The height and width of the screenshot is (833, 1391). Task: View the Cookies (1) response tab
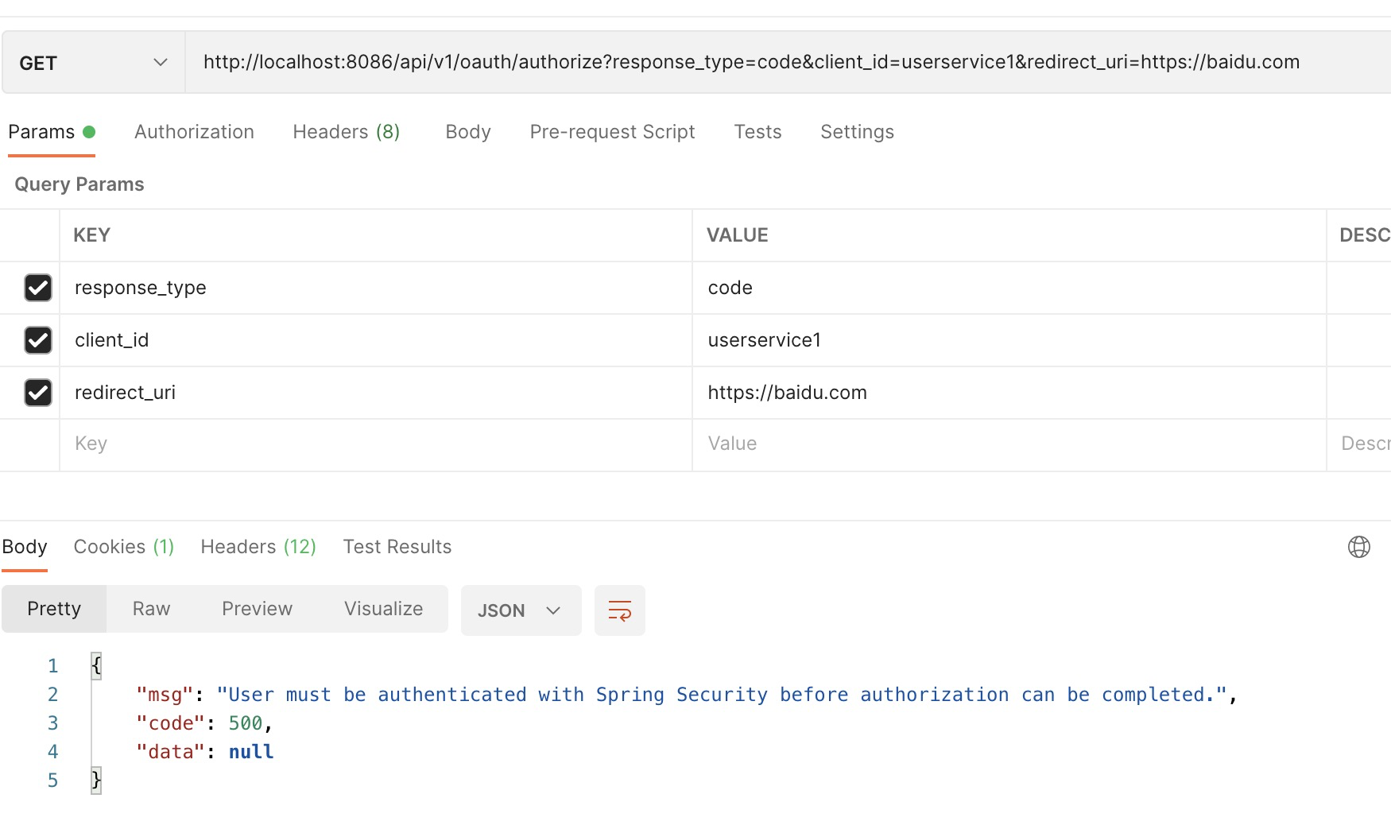click(x=123, y=547)
